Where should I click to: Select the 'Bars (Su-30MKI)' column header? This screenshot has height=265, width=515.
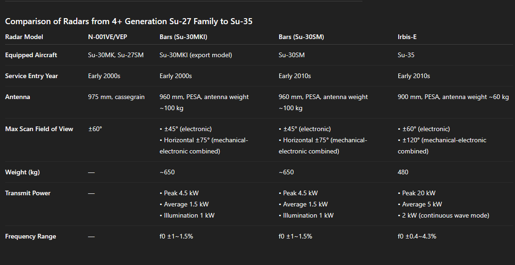pos(184,37)
